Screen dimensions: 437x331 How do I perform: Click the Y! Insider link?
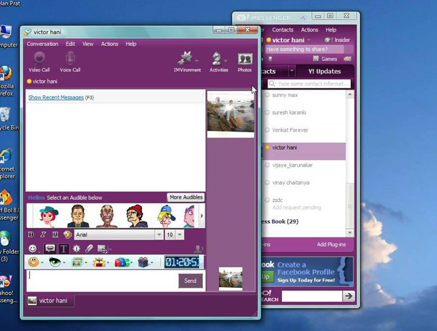tap(337, 40)
